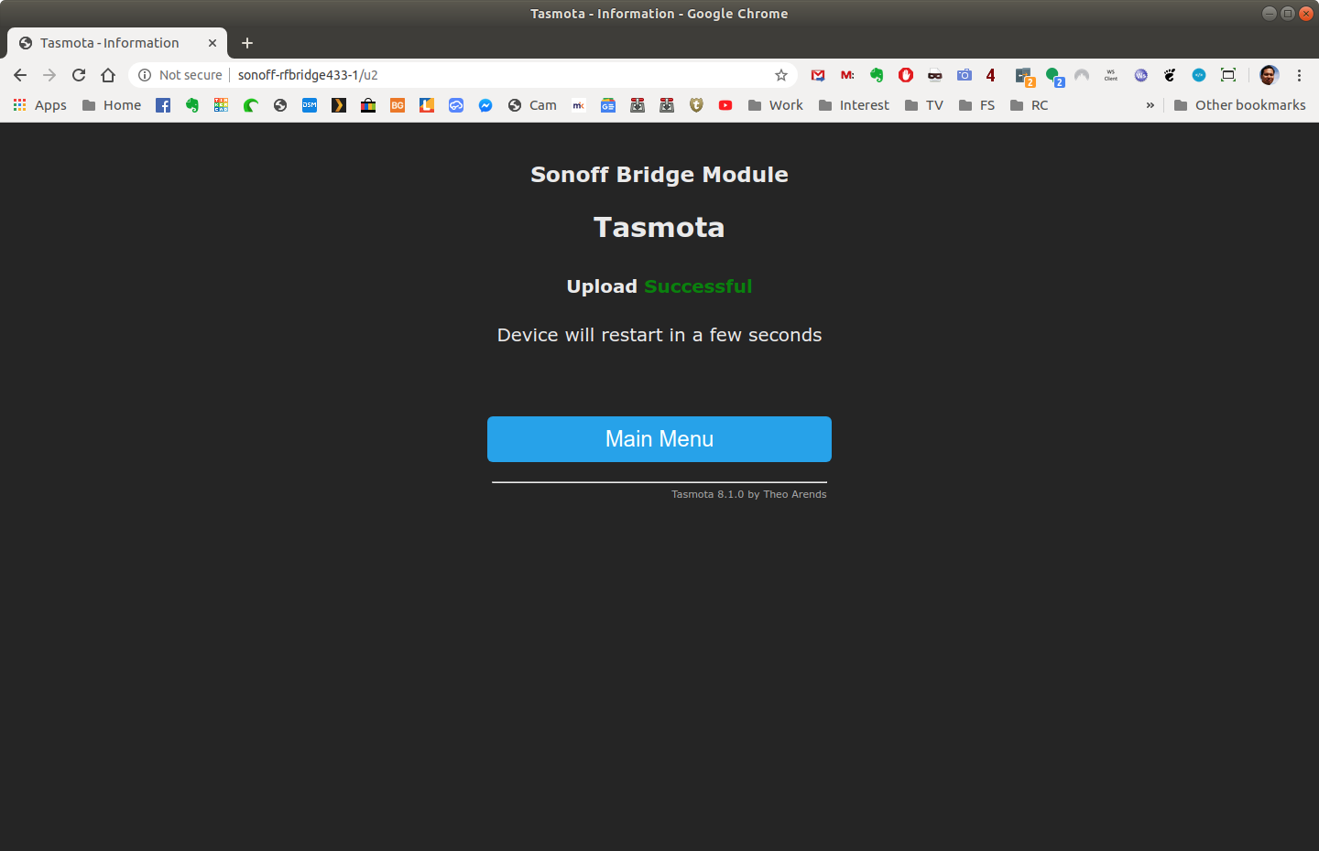Viewport: 1319px width, 851px height.
Task: Open the Gmail extension icon
Action: [x=818, y=75]
